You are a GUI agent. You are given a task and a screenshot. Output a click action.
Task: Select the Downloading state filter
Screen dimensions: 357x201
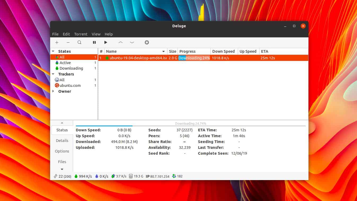click(74, 68)
